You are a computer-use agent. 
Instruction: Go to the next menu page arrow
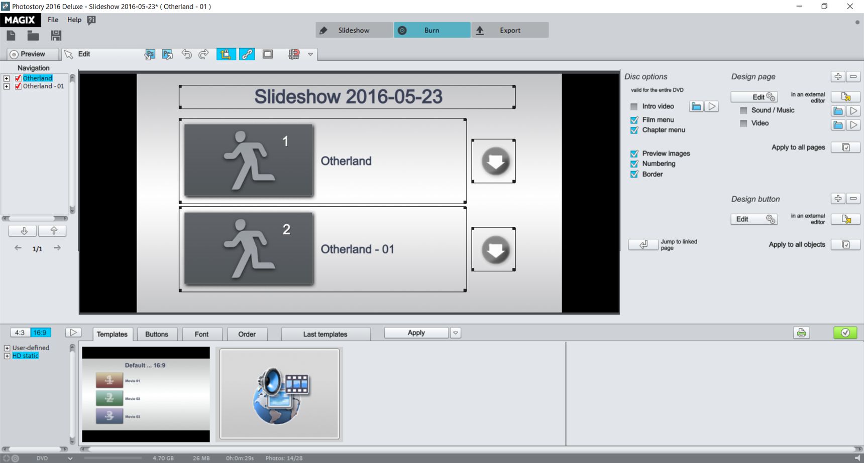pyautogui.click(x=57, y=248)
